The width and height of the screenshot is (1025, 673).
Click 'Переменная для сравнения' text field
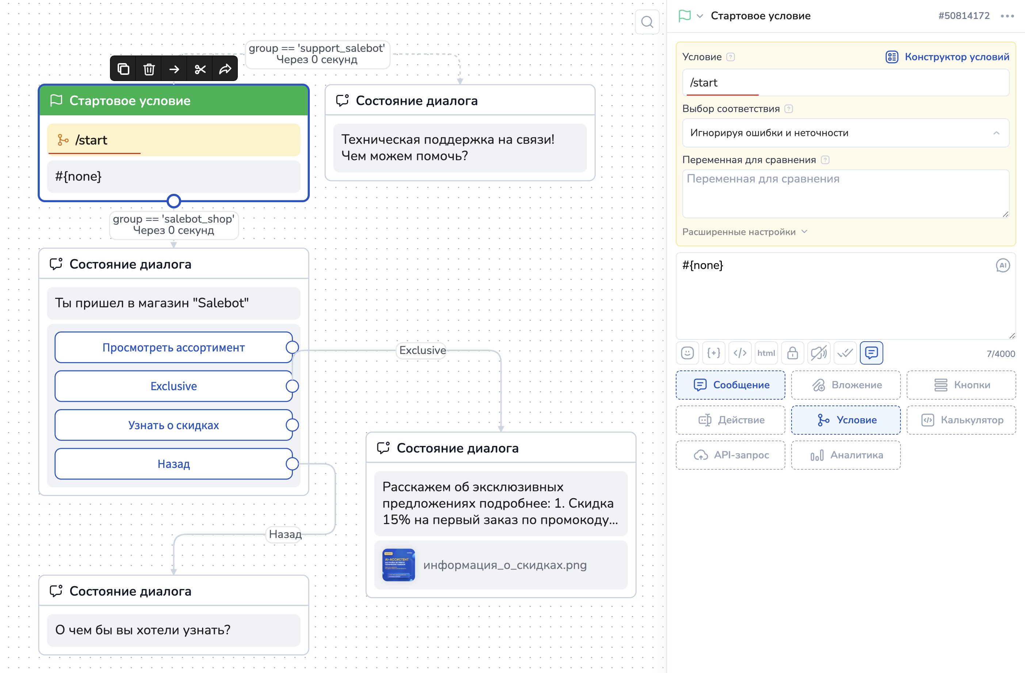click(x=845, y=194)
